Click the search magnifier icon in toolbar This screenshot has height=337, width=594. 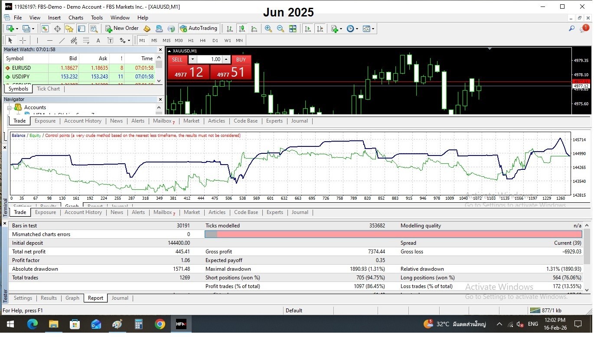click(571, 29)
